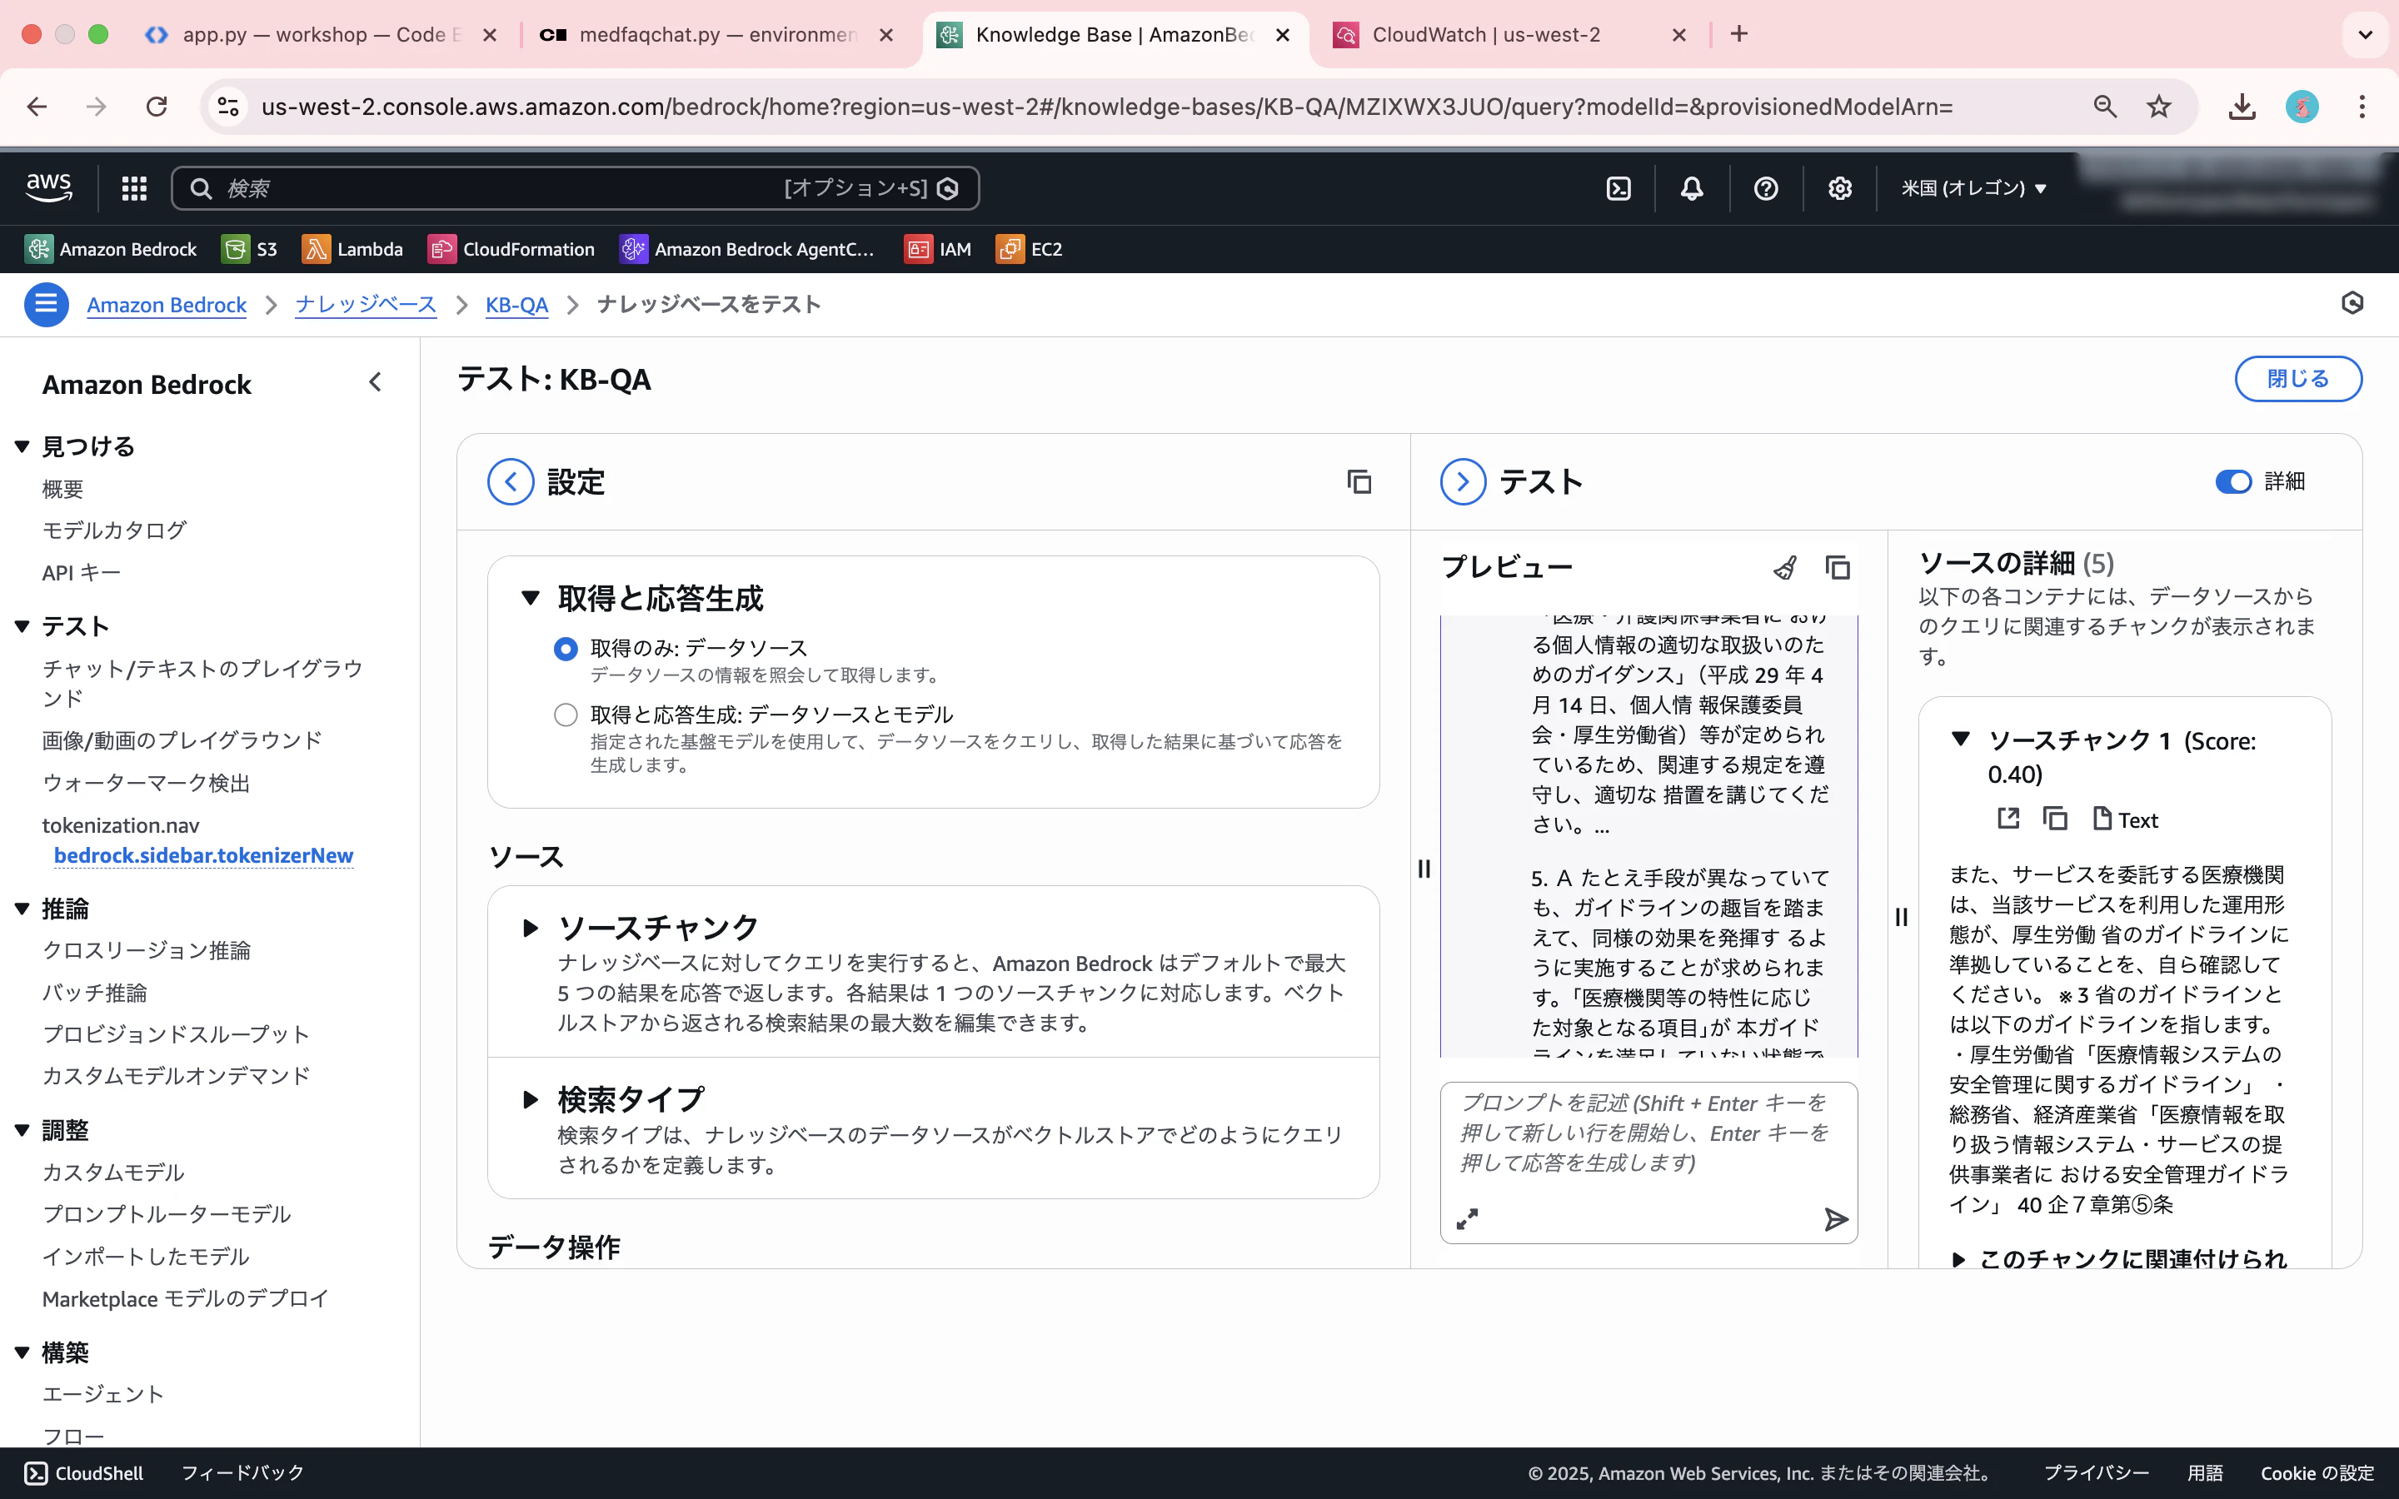Screen dimensions: 2399x1499
Task: Open the CloudShell button in the footer
Action: pos(84,1473)
